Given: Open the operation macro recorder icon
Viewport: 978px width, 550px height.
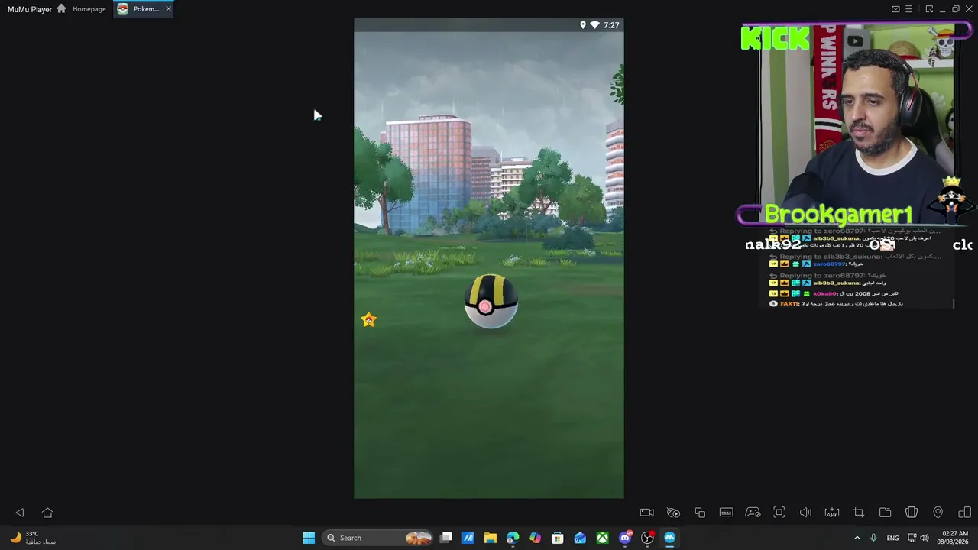Looking at the screenshot, I should click(673, 513).
